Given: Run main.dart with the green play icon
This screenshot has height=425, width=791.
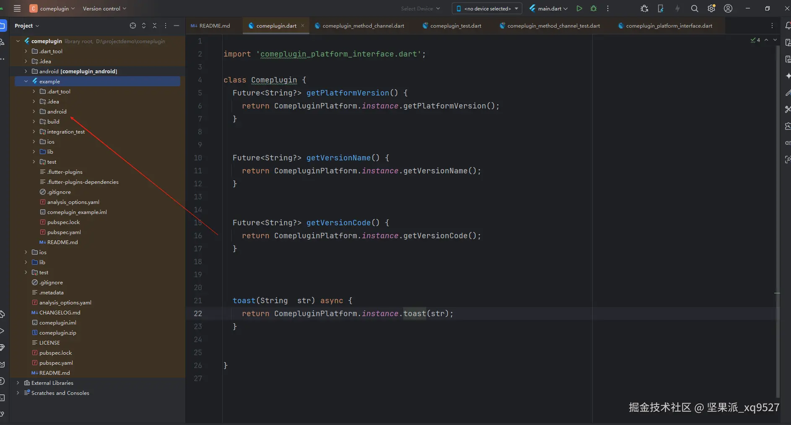Looking at the screenshot, I should point(579,8).
